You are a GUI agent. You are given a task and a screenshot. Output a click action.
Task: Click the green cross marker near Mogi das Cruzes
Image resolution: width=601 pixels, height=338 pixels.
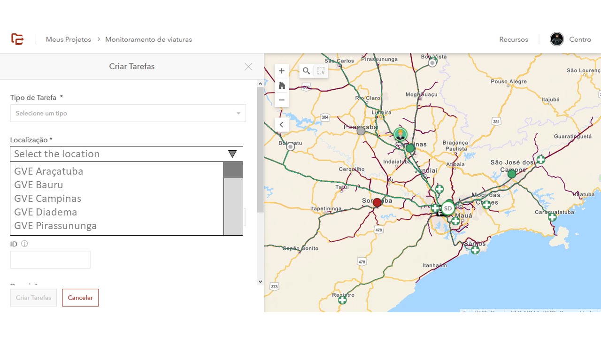486,204
